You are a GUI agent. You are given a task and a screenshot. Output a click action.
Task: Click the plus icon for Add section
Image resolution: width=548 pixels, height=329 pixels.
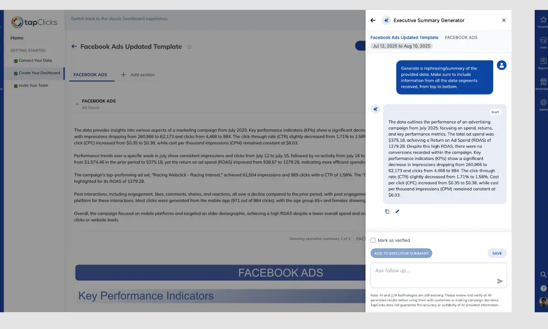[x=123, y=74]
